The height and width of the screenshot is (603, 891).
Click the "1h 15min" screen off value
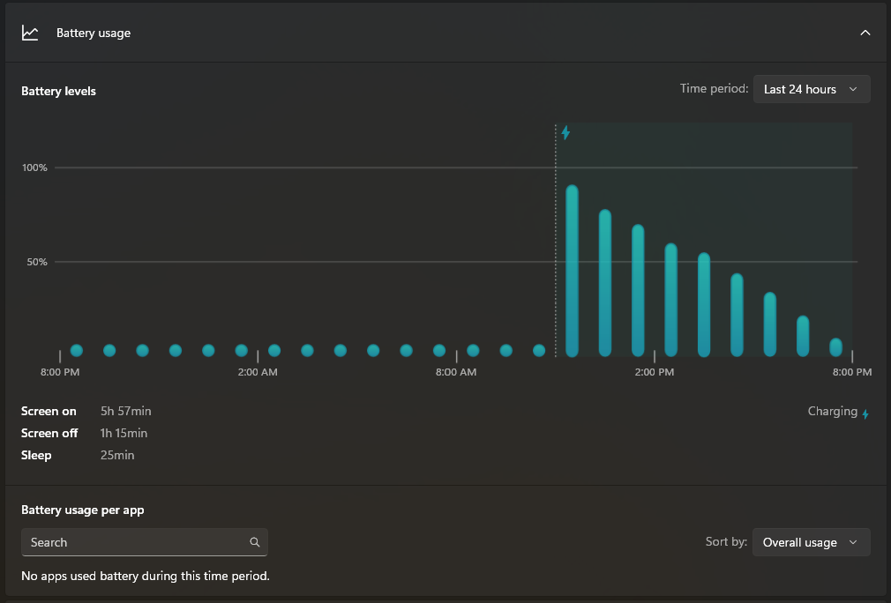[124, 433]
